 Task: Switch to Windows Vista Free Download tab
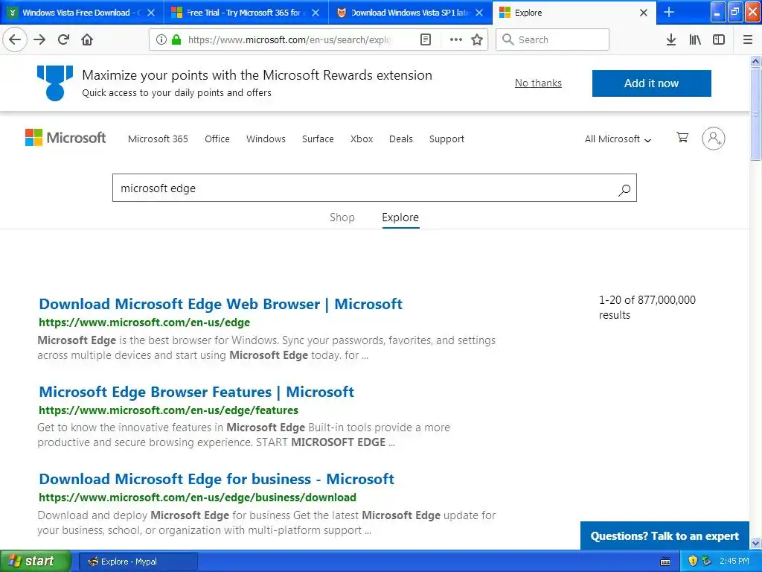click(x=82, y=12)
